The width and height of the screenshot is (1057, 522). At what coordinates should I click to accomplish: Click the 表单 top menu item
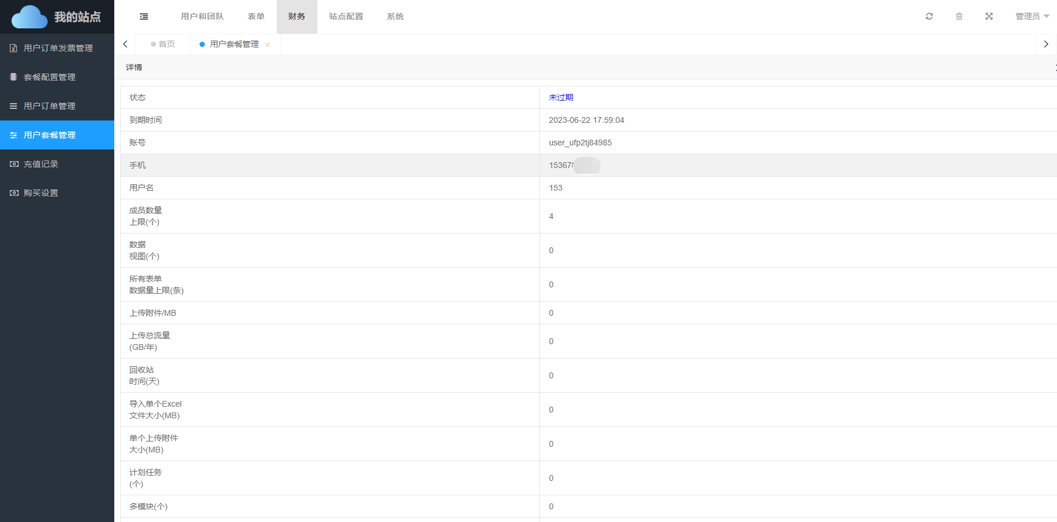click(x=256, y=17)
